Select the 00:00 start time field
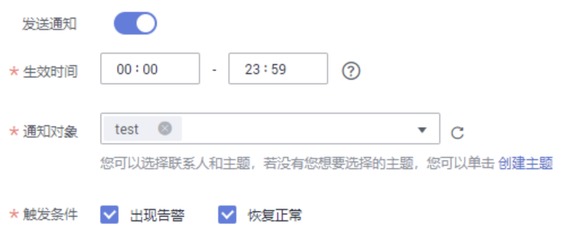The height and width of the screenshot is (231, 569). coord(150,69)
